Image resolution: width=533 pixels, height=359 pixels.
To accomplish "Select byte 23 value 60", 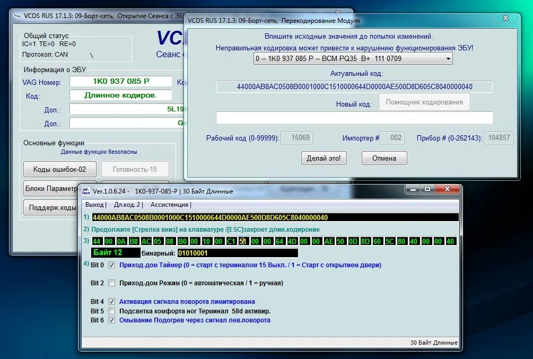I will [377, 241].
